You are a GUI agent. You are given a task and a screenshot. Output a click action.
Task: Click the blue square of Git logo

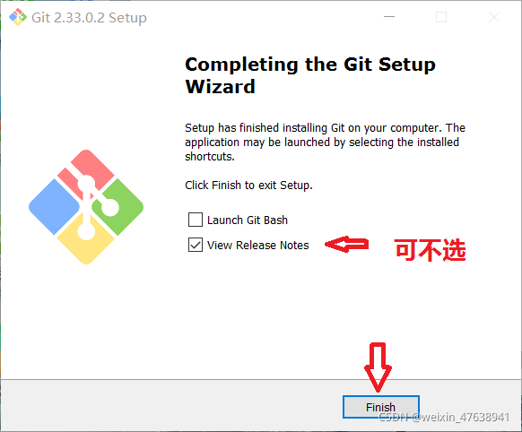point(55,207)
